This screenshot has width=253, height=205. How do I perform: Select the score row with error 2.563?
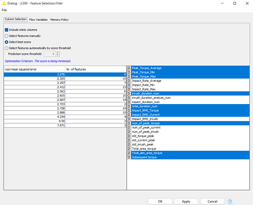[65, 92]
